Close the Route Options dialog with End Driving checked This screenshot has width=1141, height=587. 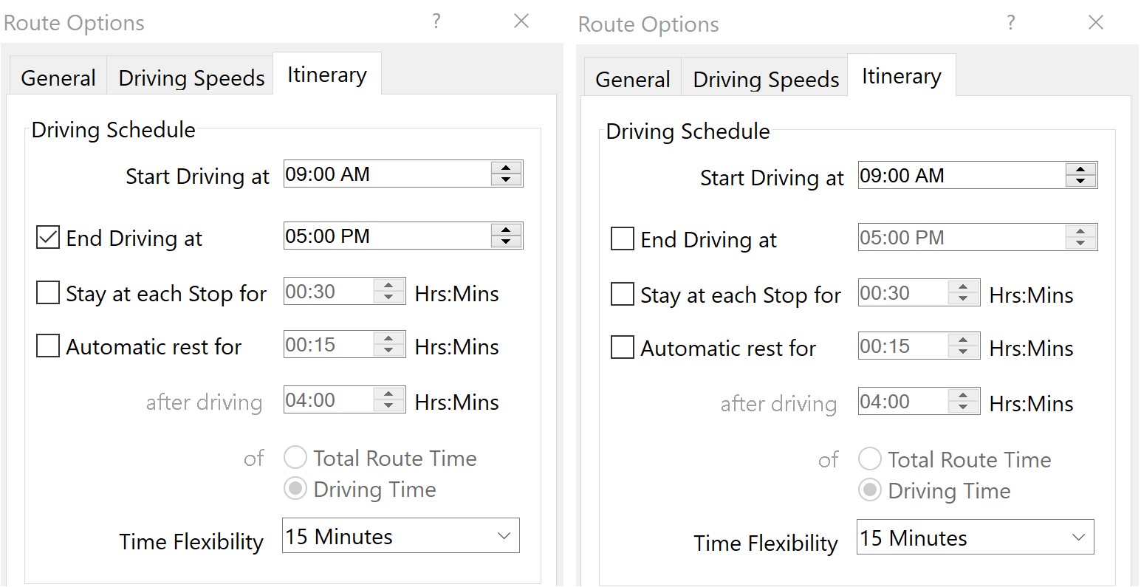tap(521, 21)
